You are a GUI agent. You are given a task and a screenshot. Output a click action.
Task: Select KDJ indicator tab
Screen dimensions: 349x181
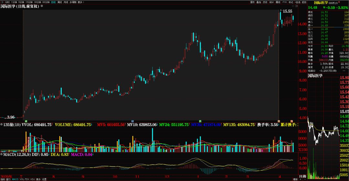[33, 179]
